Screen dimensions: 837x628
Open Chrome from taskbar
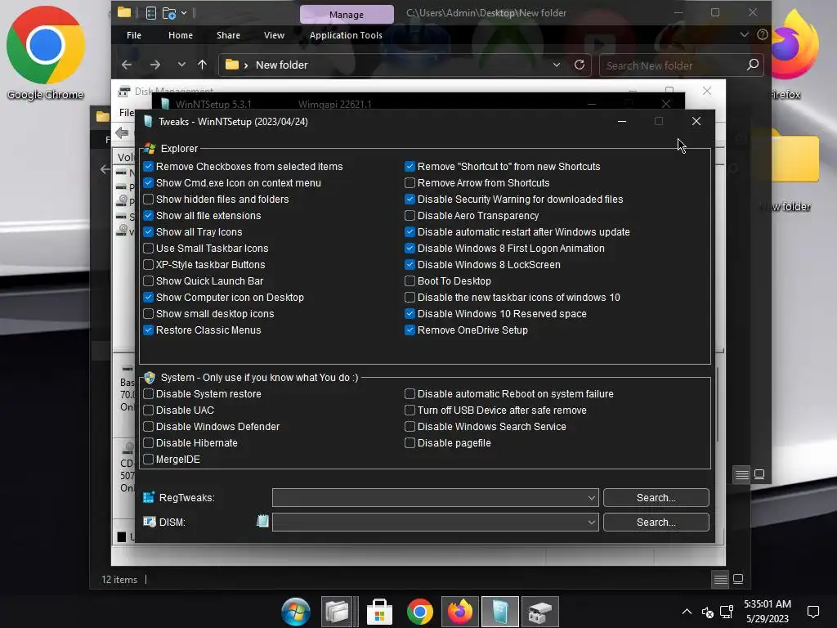tap(420, 612)
